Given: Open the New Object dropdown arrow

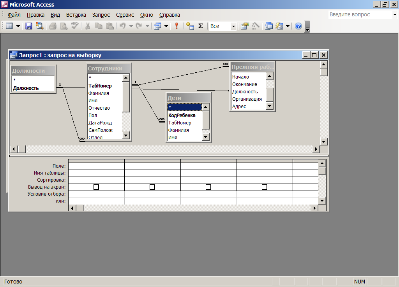Looking at the screenshot, I should pos(288,26).
